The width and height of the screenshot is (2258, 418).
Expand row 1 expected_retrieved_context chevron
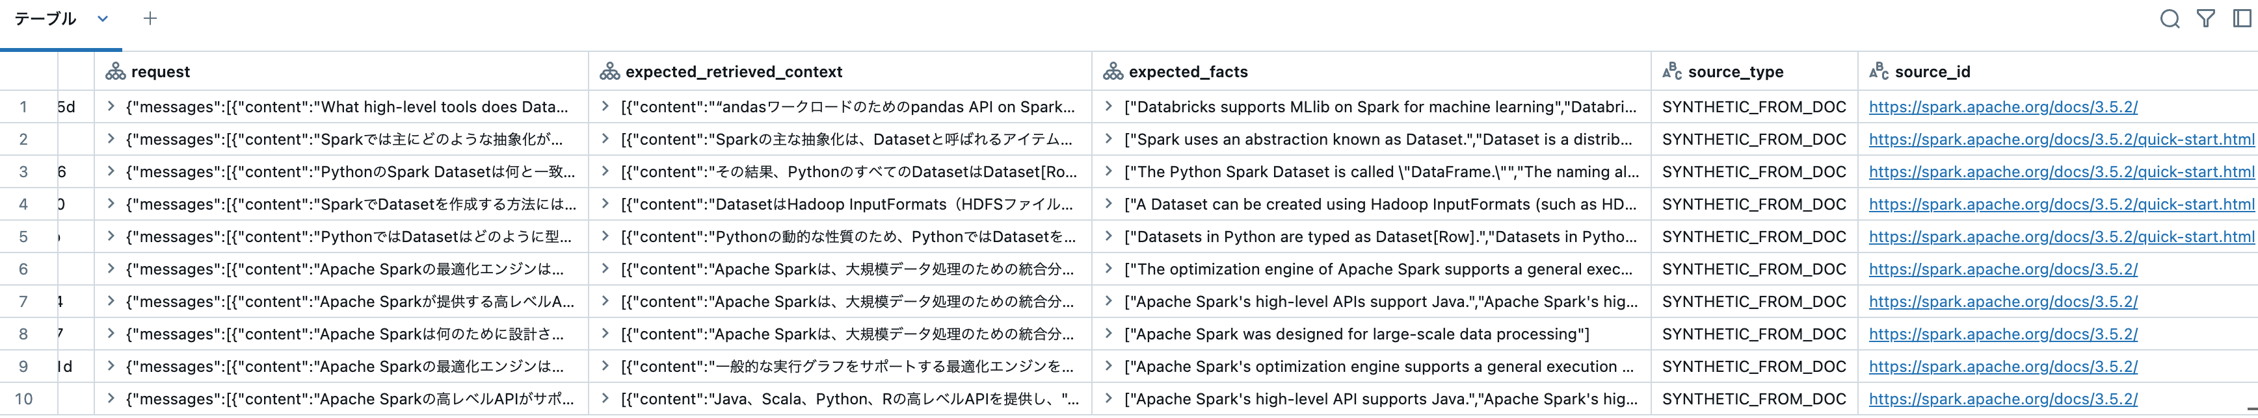(605, 106)
